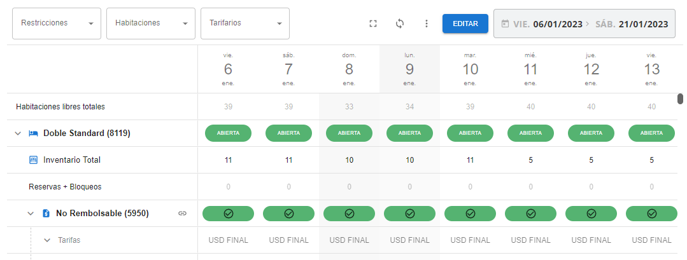Click the fullscreen expand icon
Screen dimensions: 687x260
point(373,24)
